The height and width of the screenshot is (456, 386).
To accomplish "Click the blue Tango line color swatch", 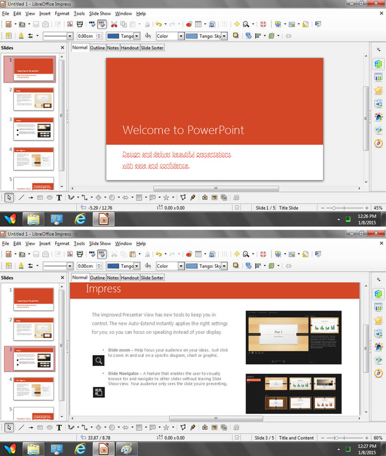I will coord(113,36).
